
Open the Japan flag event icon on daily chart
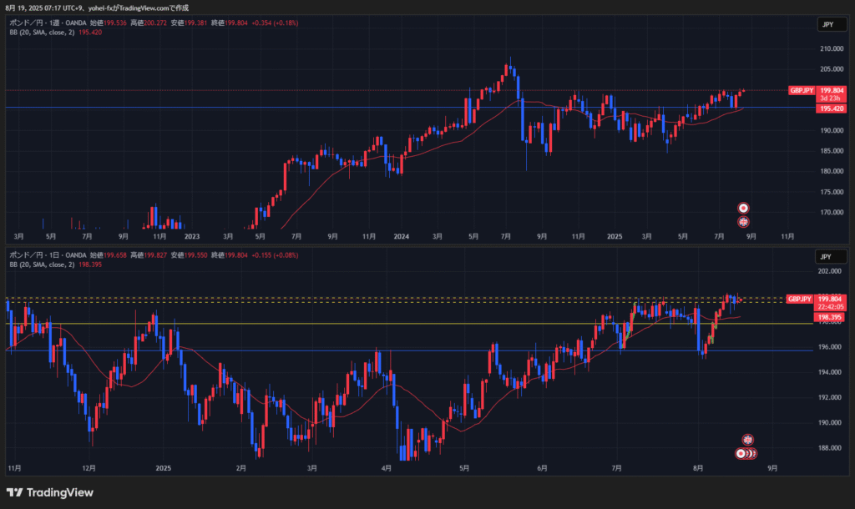pyautogui.click(x=741, y=453)
